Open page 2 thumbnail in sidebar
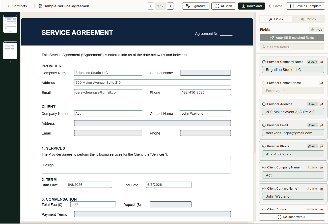 coord(10,50)
